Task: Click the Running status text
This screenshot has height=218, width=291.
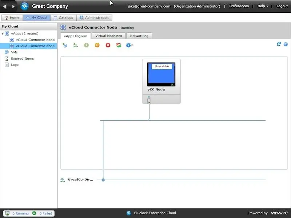Action: [x=127, y=28]
